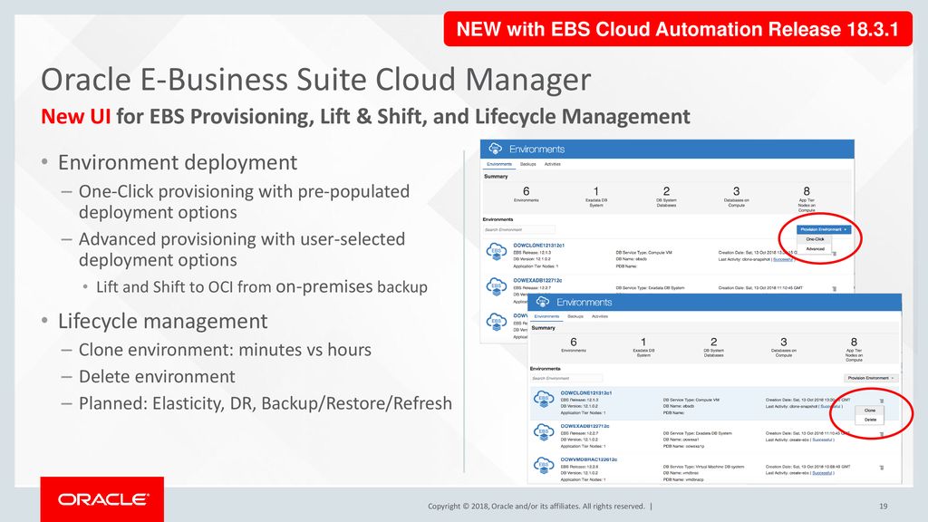
Task: Click the EBS cloud logo in front Environments window header
Action: [x=543, y=302]
